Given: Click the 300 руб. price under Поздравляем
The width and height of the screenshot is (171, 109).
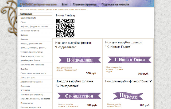Looking at the screenshot, I should point(91,73).
